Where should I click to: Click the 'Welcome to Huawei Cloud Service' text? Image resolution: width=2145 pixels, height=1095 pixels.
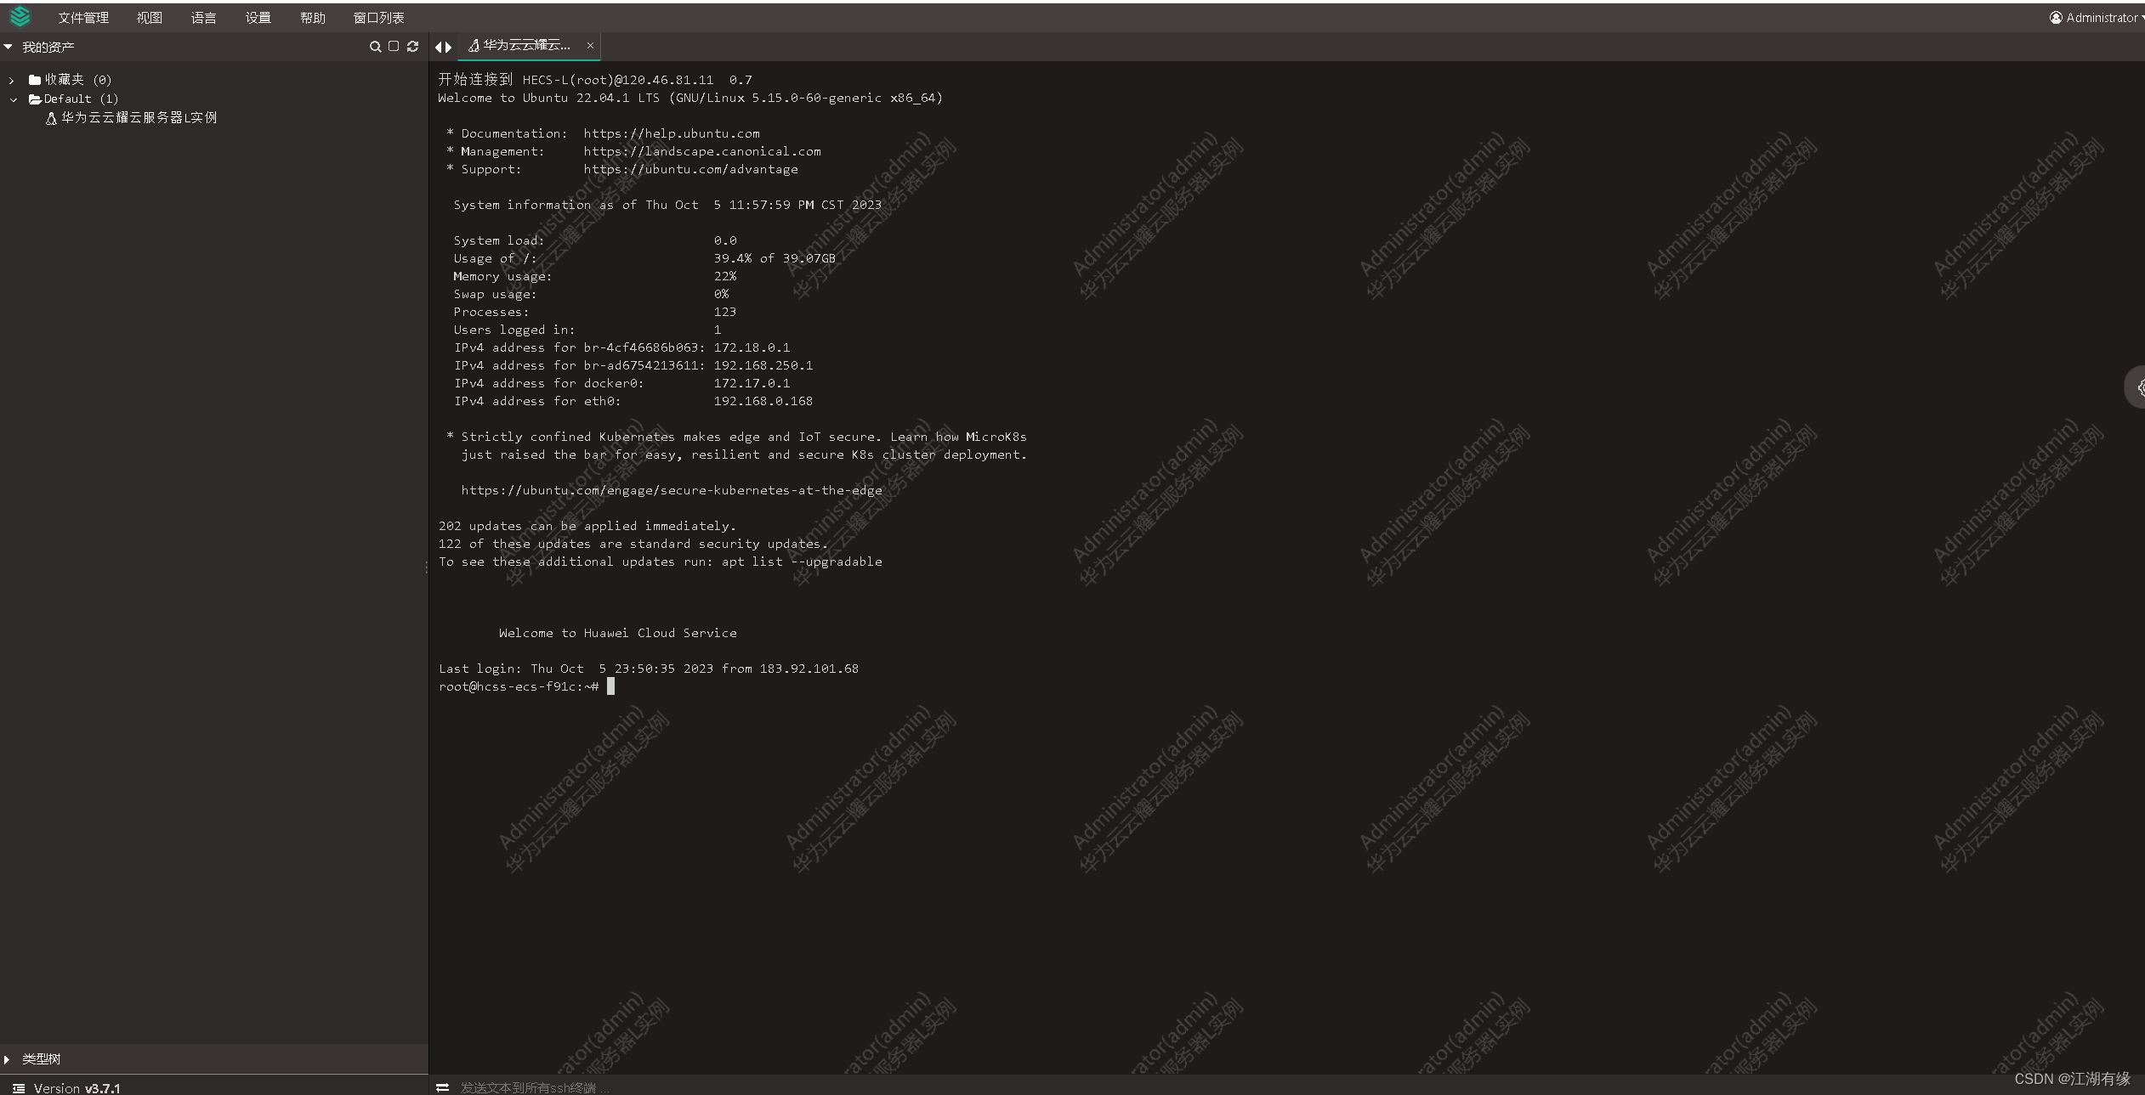618,633
